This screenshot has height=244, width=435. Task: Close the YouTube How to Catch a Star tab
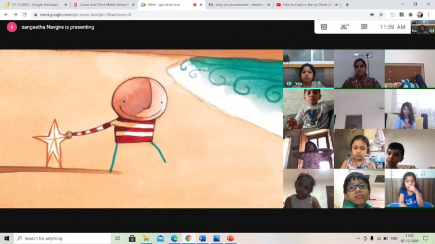coord(336,5)
